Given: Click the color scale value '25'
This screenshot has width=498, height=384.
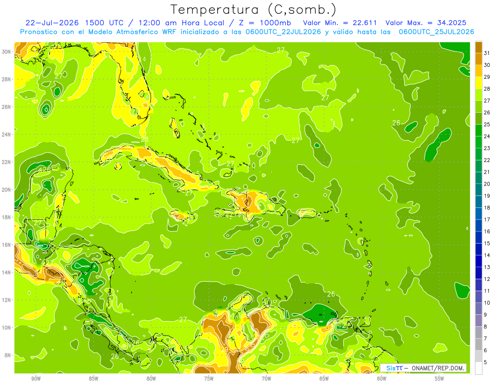Looking at the screenshot, I should 487,125.
